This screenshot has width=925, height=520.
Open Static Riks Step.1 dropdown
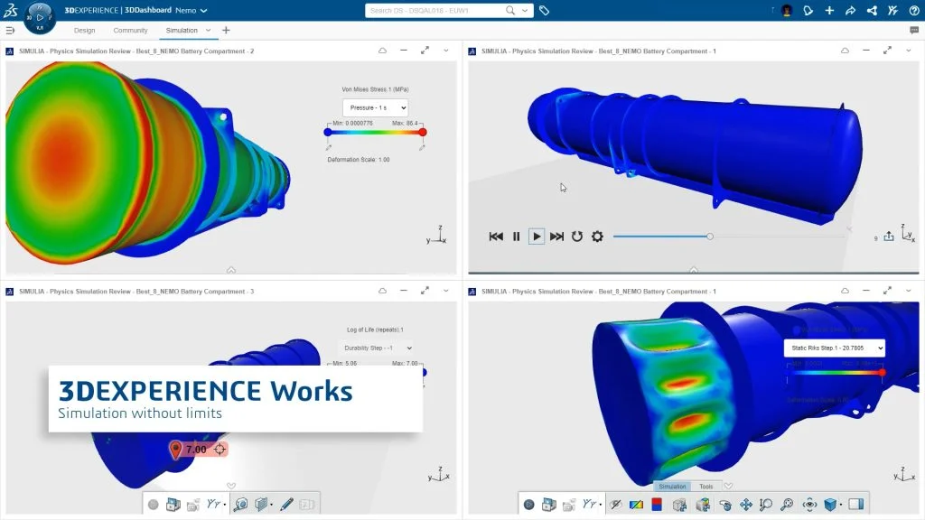[834, 348]
